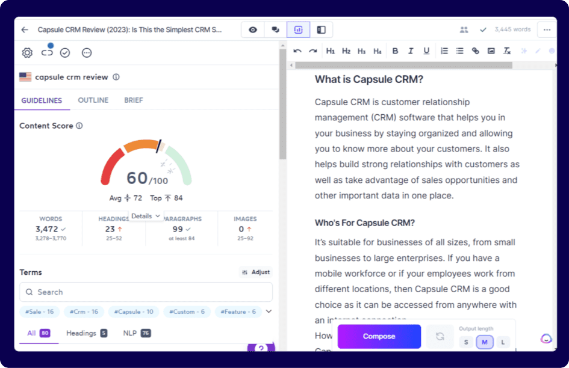Redo the last edit
This screenshot has height=368, width=569.
click(313, 51)
